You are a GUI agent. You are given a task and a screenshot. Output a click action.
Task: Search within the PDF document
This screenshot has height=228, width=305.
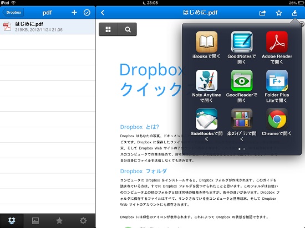click(128, 29)
